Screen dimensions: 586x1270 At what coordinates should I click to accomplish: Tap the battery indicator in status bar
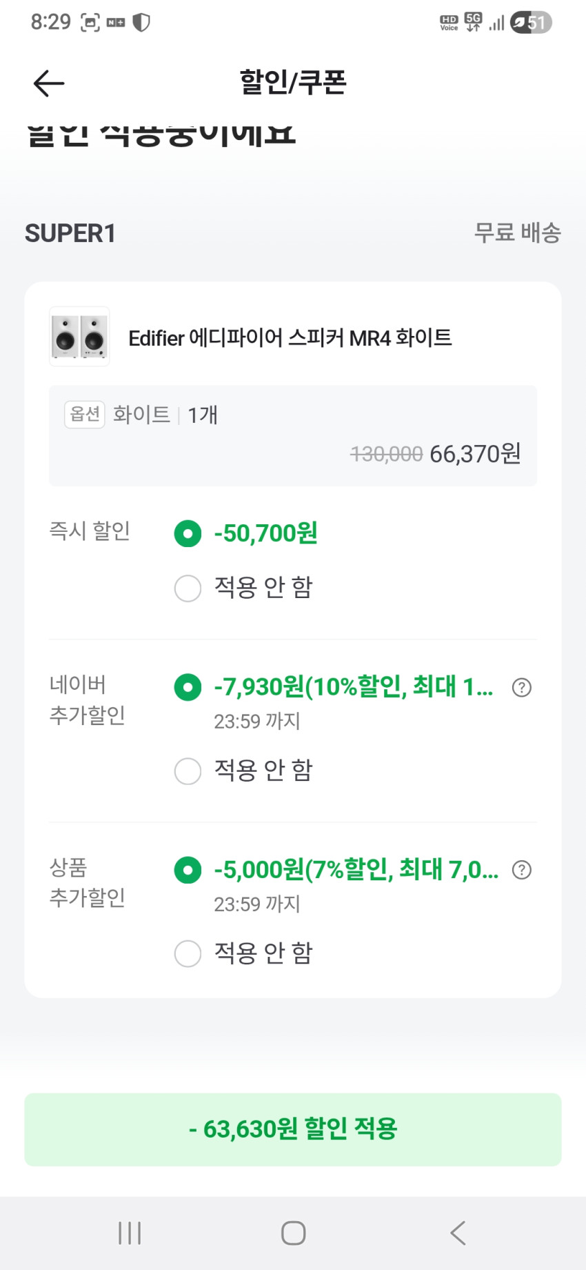[531, 23]
